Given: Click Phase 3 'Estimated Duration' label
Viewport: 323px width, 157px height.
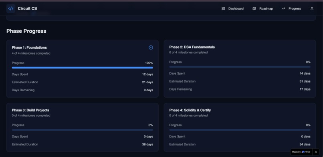Looking at the screenshot, I should [25, 145].
